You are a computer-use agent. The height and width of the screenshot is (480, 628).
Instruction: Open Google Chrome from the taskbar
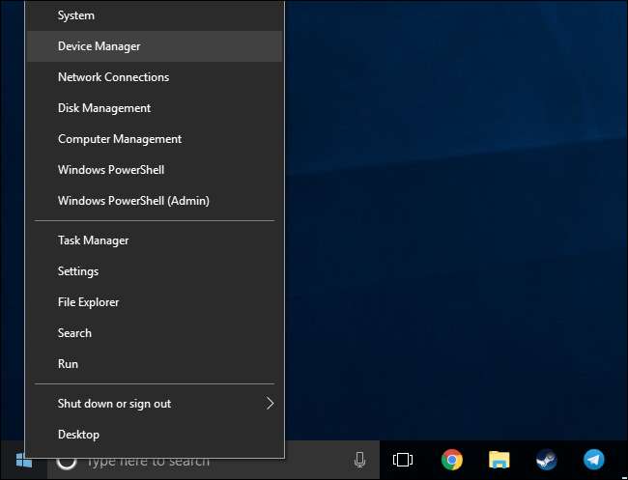(451, 461)
